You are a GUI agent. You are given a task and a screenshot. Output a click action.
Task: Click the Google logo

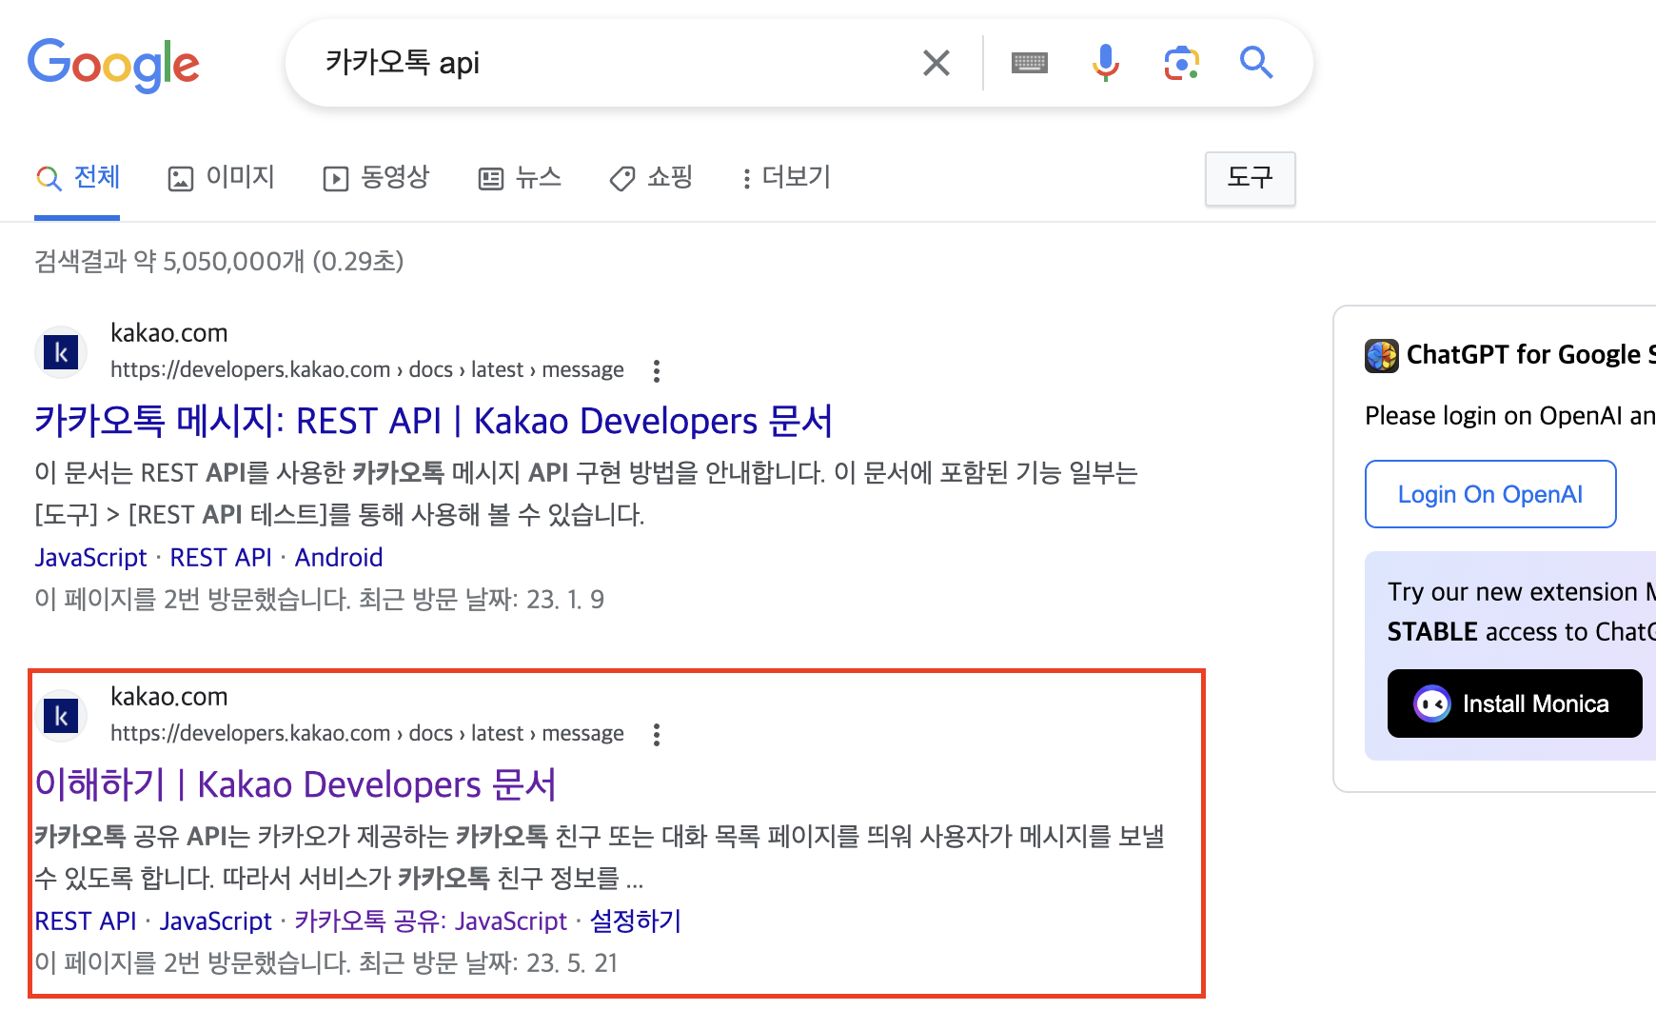(113, 65)
